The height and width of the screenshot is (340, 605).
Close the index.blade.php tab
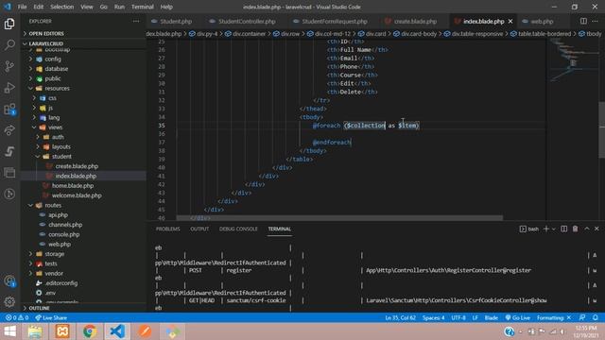click(510, 21)
